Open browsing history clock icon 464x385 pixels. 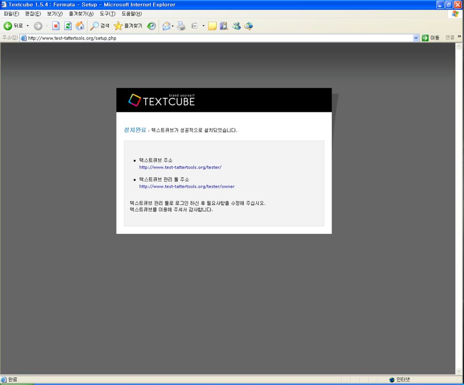click(151, 26)
